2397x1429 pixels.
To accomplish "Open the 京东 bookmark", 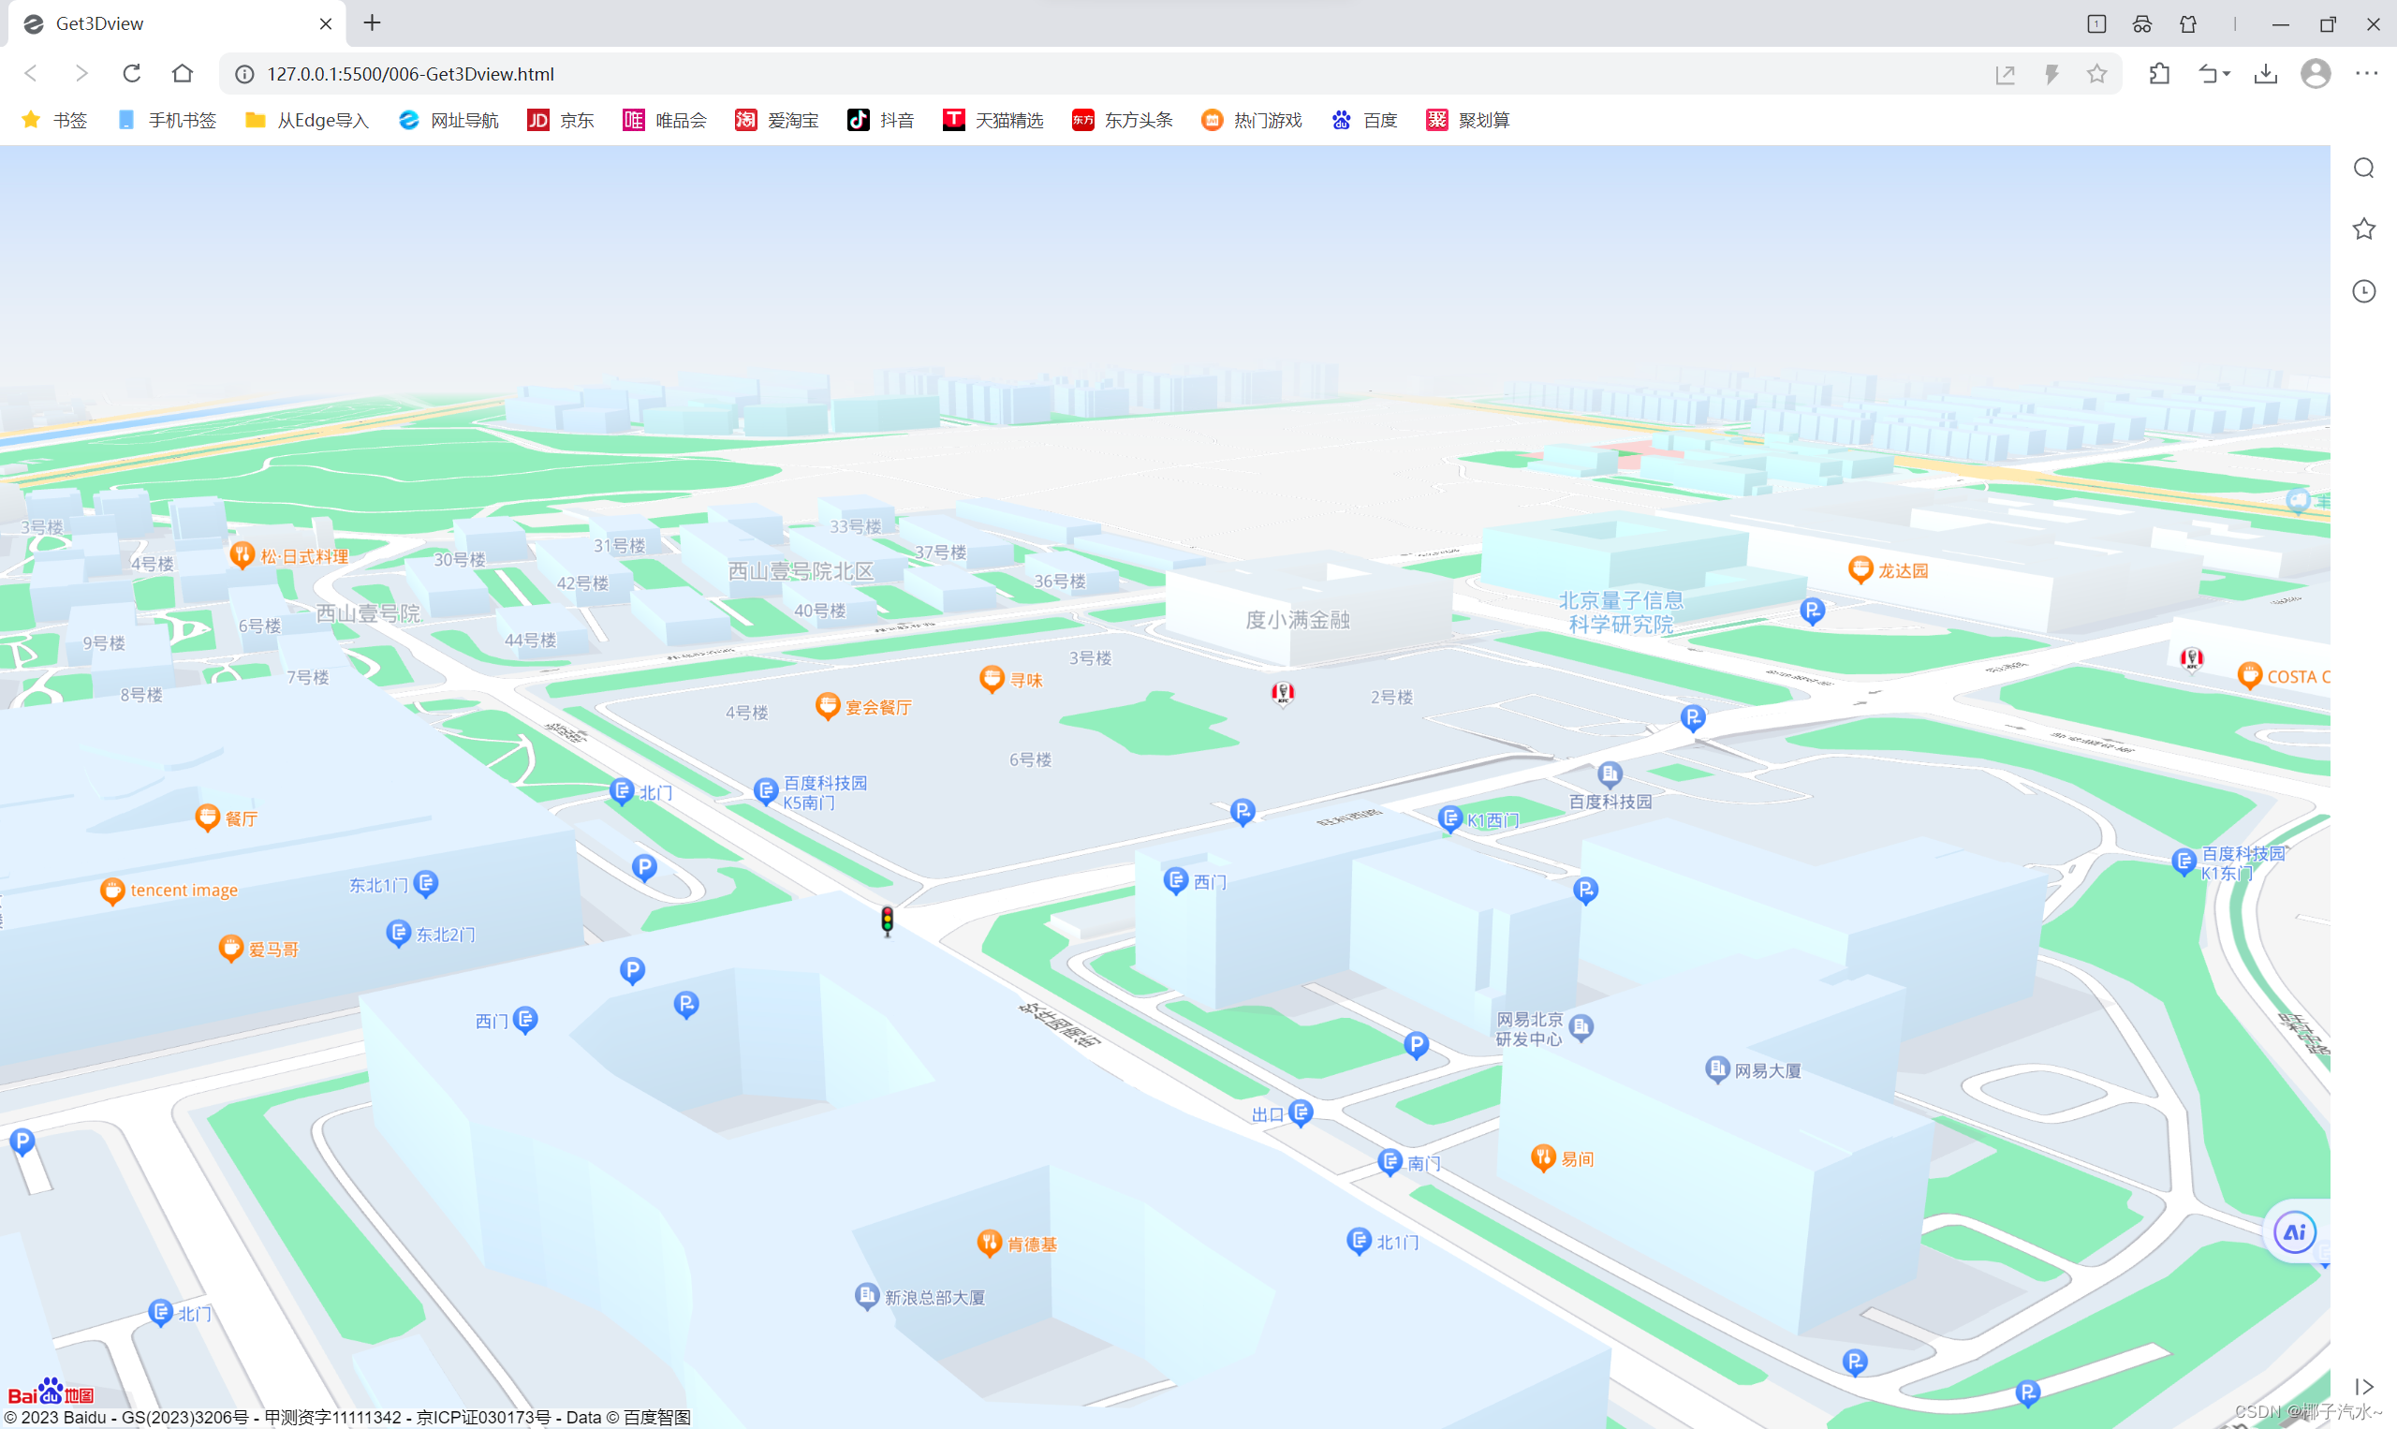I will point(561,121).
